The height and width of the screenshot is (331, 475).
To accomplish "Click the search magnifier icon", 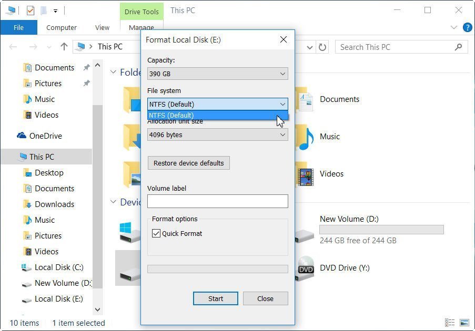I will click(x=458, y=47).
